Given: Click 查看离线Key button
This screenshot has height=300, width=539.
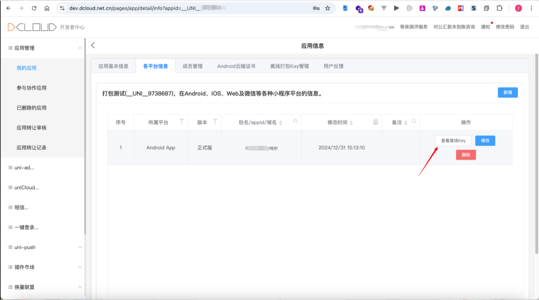Looking at the screenshot, I should click(x=453, y=141).
